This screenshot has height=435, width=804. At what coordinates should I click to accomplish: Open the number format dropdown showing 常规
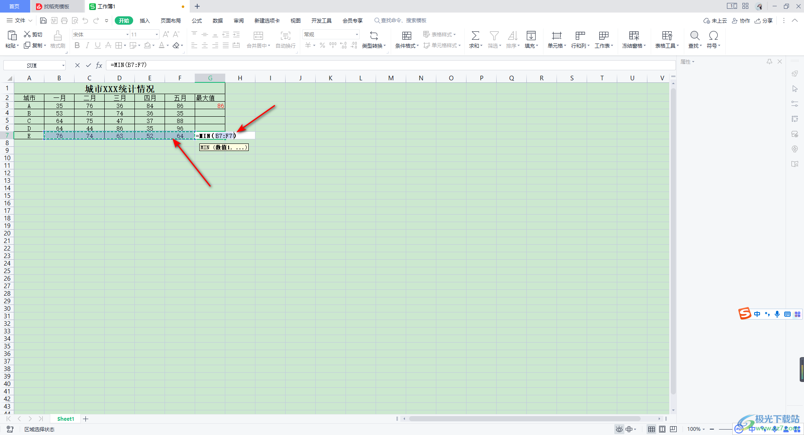pyautogui.click(x=357, y=34)
